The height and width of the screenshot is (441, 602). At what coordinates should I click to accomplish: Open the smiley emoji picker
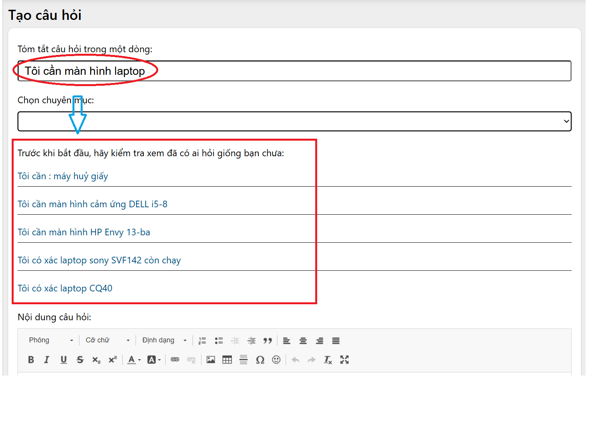click(276, 360)
